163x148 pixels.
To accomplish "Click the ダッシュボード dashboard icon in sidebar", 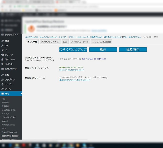I will (3, 35).
